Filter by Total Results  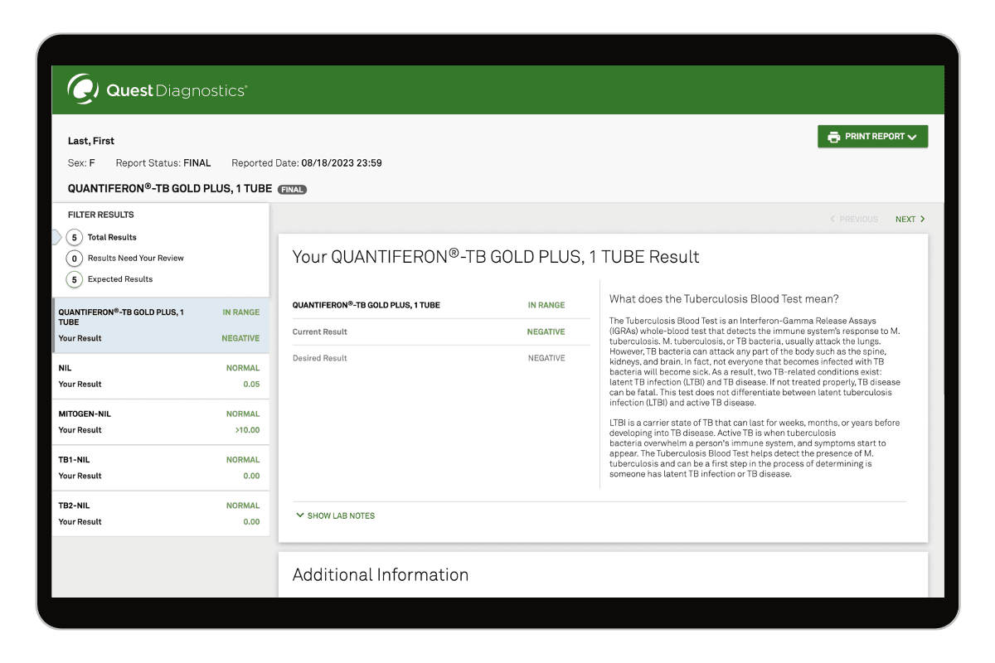pos(112,238)
